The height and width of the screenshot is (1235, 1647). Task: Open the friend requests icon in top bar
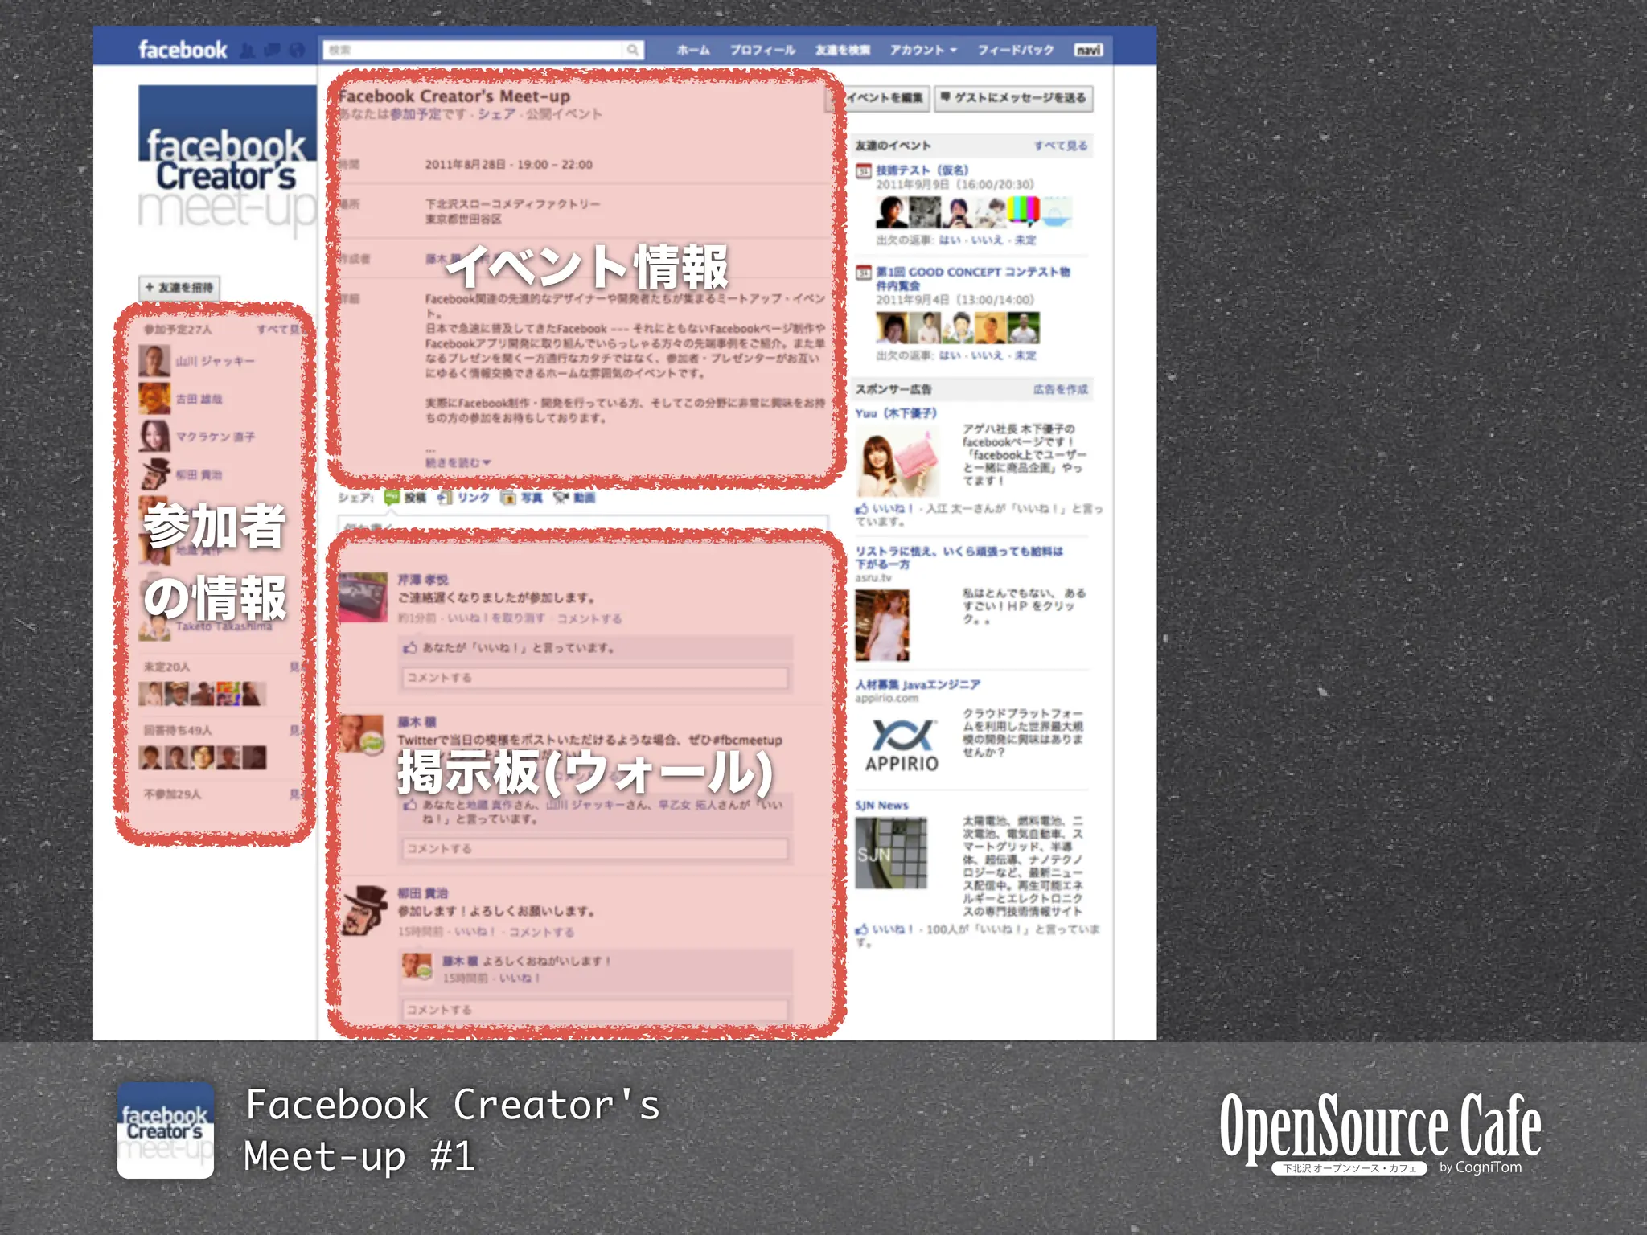click(248, 51)
